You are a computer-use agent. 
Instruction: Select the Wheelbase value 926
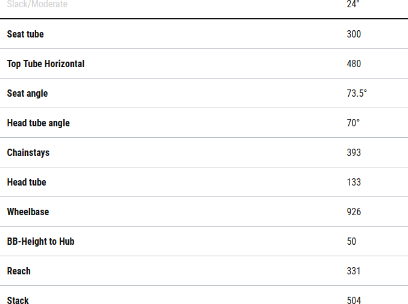coord(354,212)
